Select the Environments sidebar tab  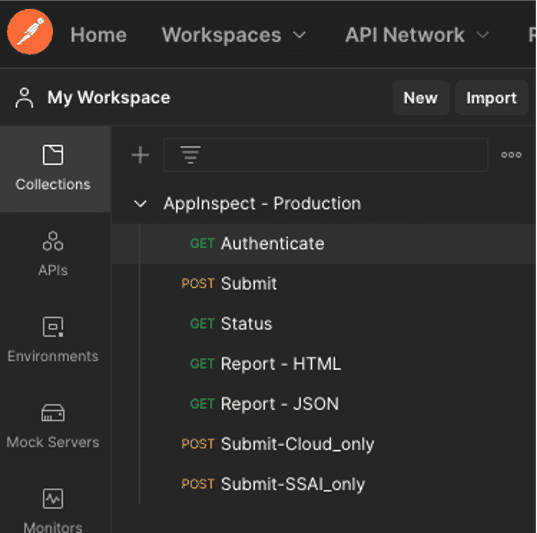[x=53, y=339]
